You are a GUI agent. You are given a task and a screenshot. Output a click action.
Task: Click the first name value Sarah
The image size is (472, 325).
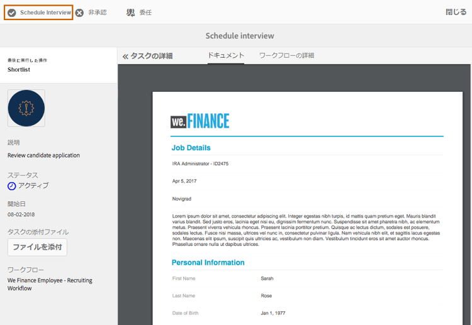click(x=267, y=278)
